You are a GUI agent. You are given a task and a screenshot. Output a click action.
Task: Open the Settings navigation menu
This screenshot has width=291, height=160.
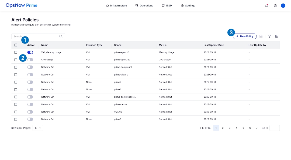click(188, 6)
